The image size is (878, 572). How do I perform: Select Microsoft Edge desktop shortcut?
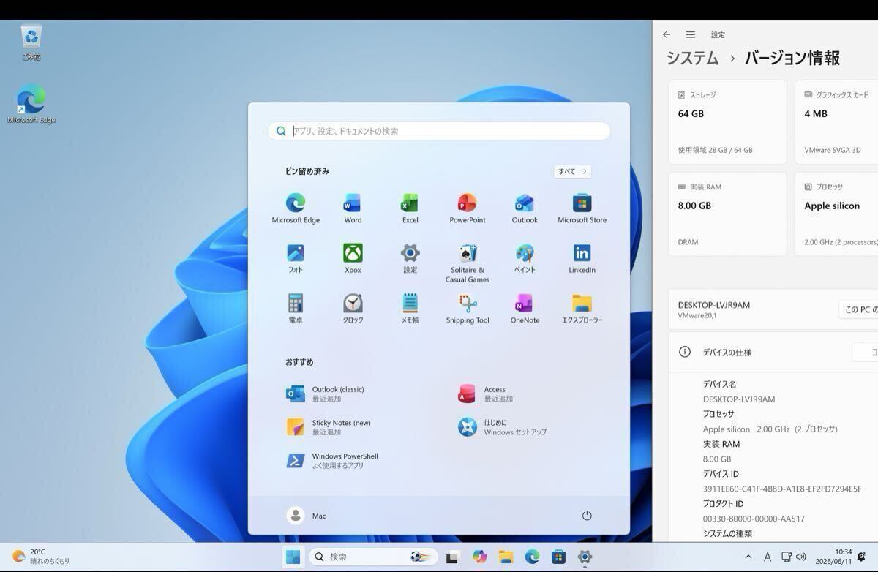pyautogui.click(x=31, y=105)
